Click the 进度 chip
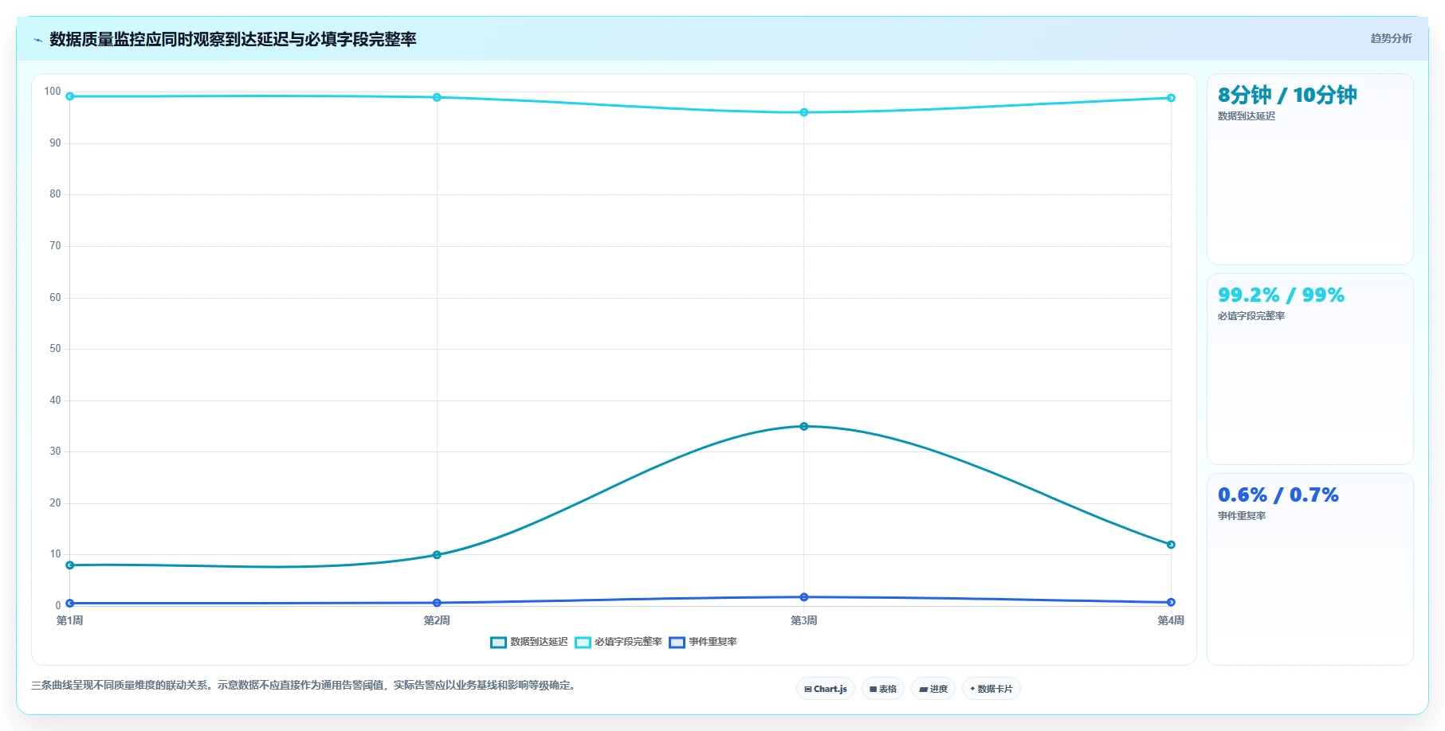 pos(933,689)
